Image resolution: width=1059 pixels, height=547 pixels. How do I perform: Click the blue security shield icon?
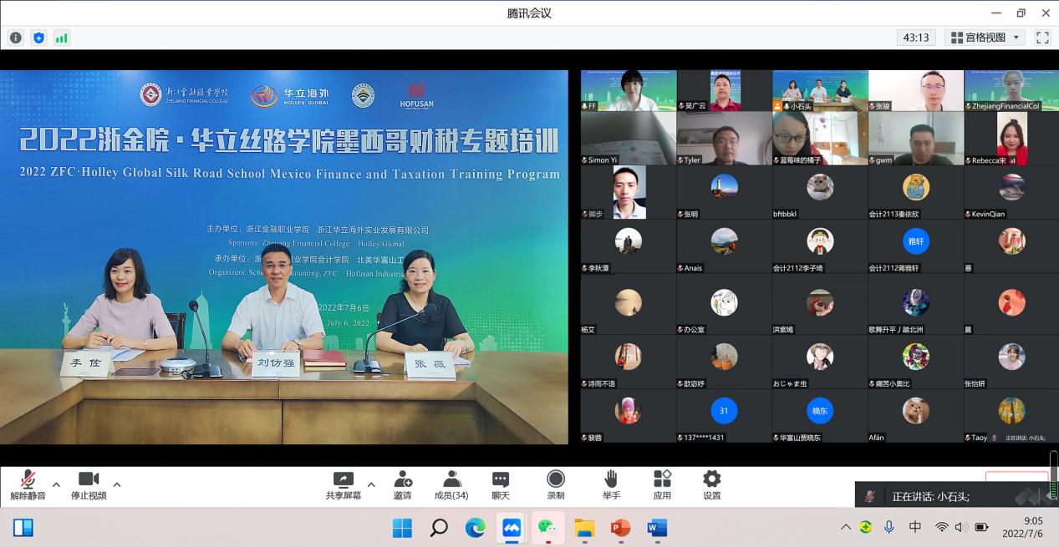tap(38, 38)
